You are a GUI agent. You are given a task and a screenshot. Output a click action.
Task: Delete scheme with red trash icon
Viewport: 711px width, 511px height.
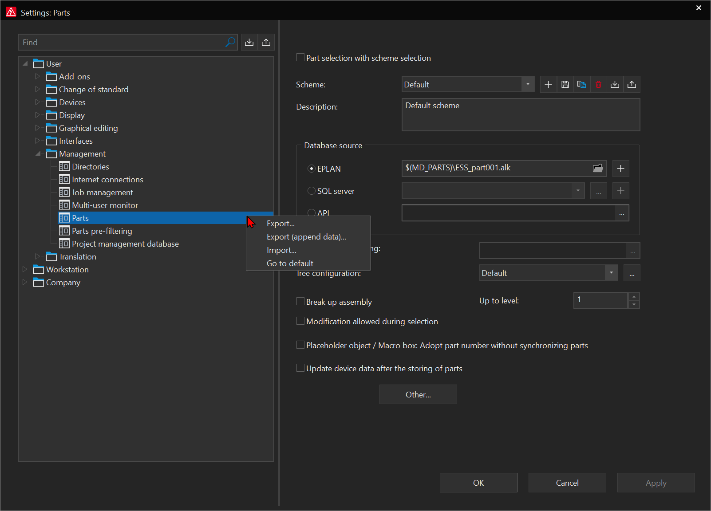point(598,84)
